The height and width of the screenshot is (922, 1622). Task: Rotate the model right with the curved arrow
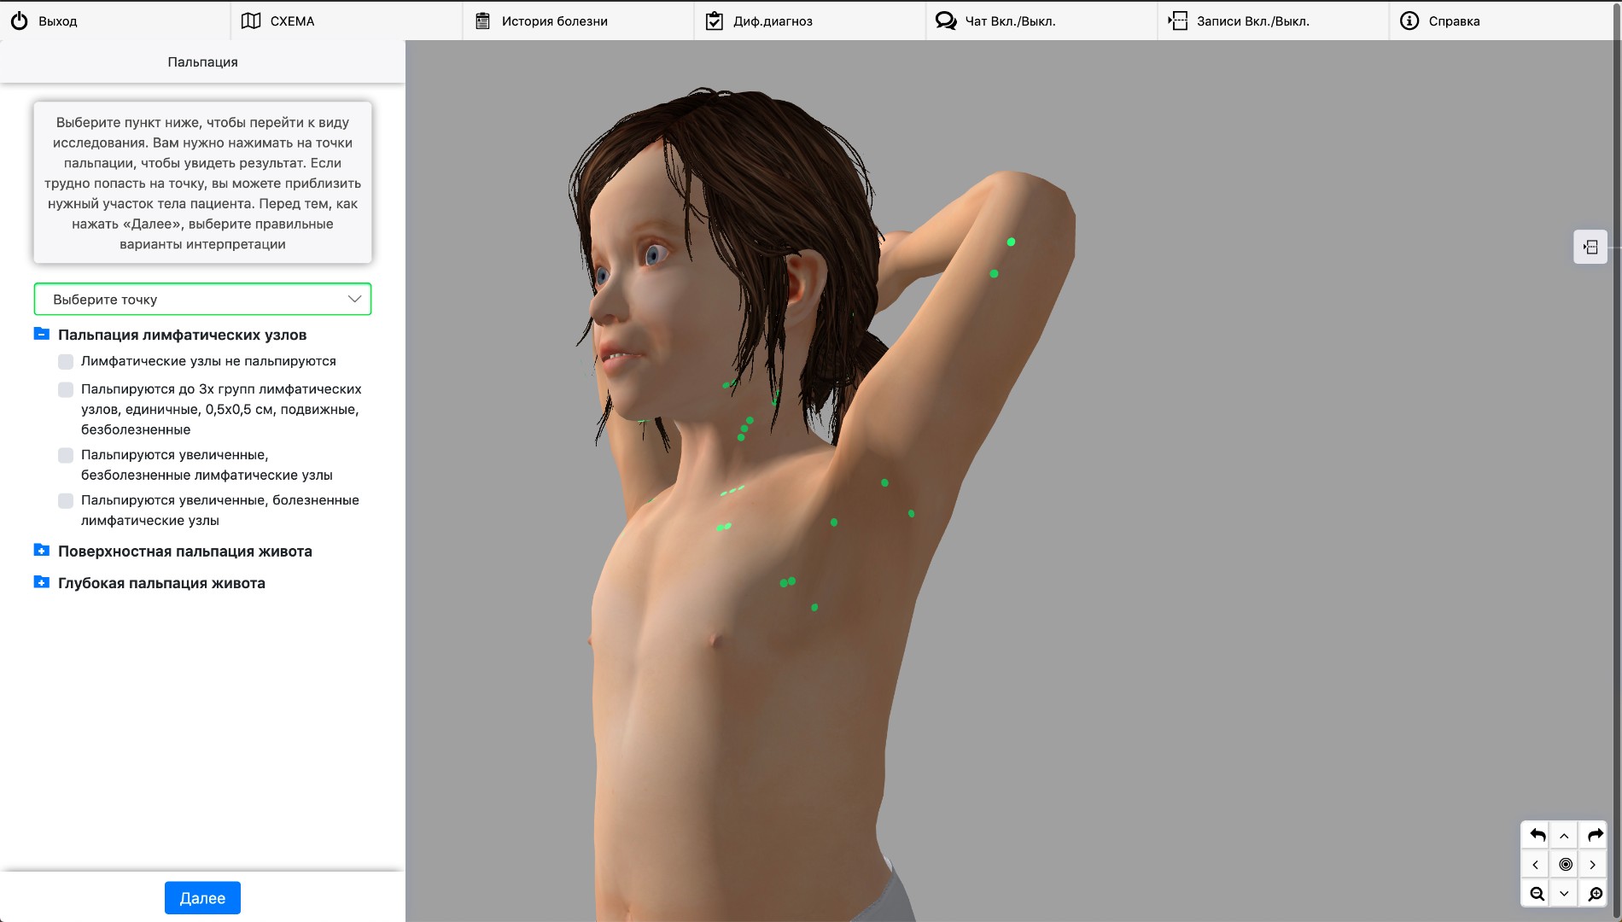pos(1594,835)
